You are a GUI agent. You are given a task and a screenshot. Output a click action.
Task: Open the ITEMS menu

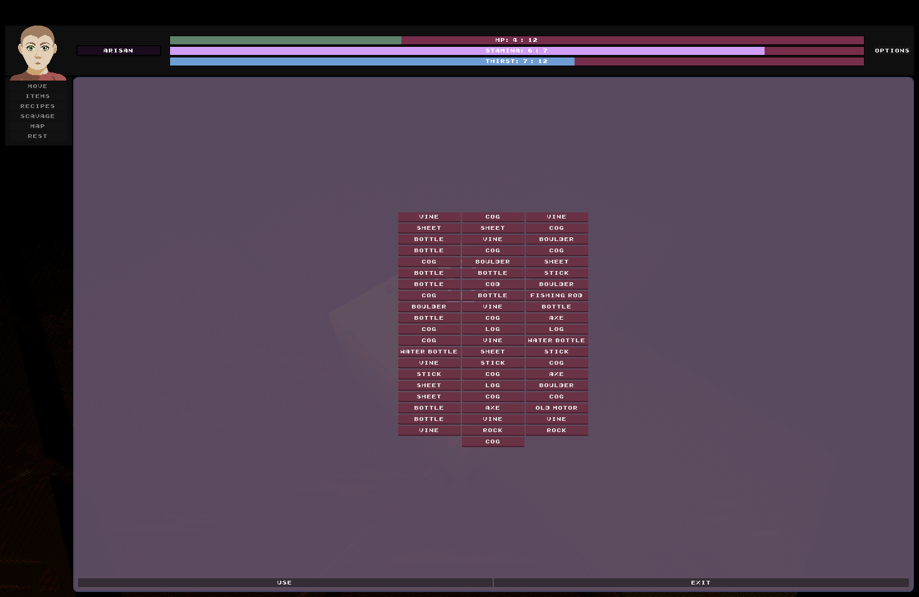click(38, 96)
